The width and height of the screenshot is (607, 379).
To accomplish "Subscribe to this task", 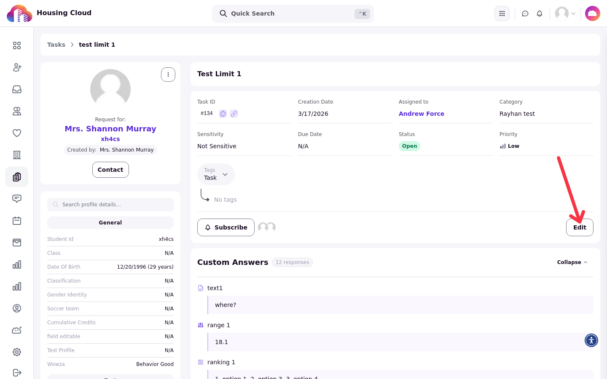I will pyautogui.click(x=226, y=227).
